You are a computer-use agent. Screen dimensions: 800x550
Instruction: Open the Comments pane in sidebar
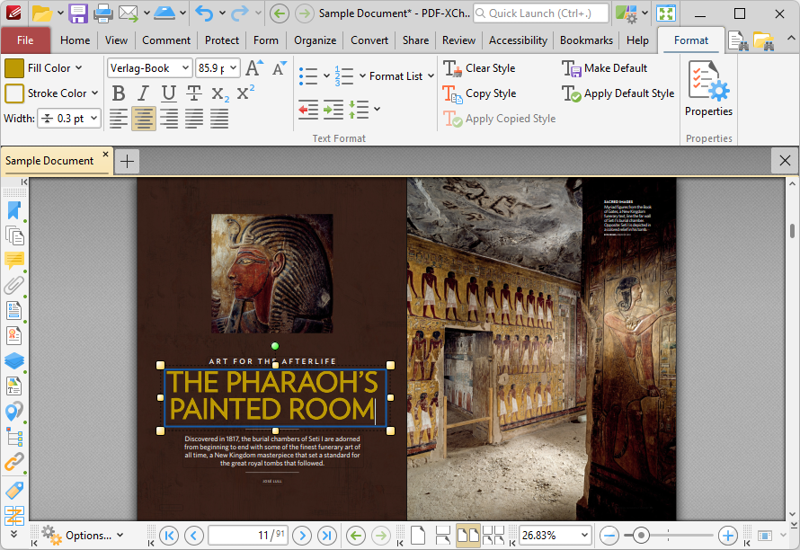click(14, 261)
